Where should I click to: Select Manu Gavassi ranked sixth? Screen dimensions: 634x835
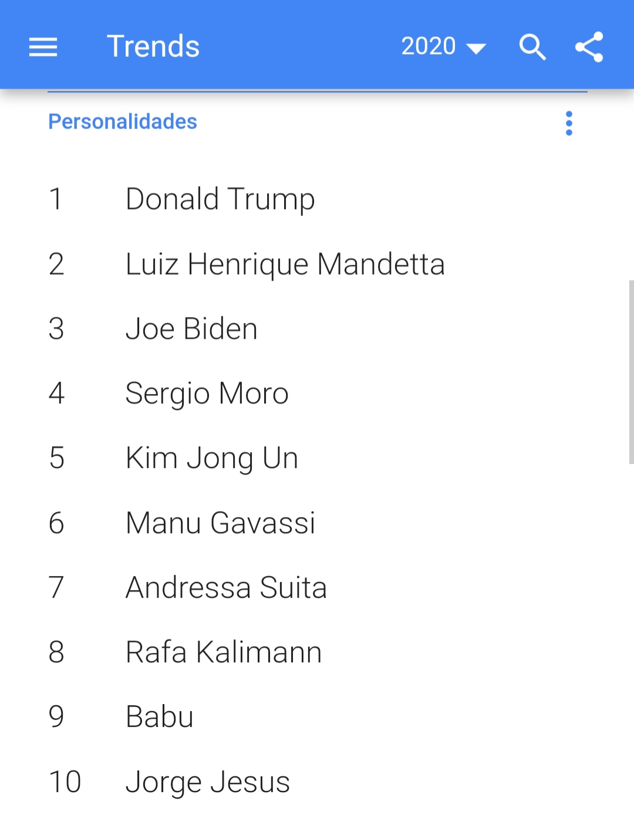pos(220,523)
